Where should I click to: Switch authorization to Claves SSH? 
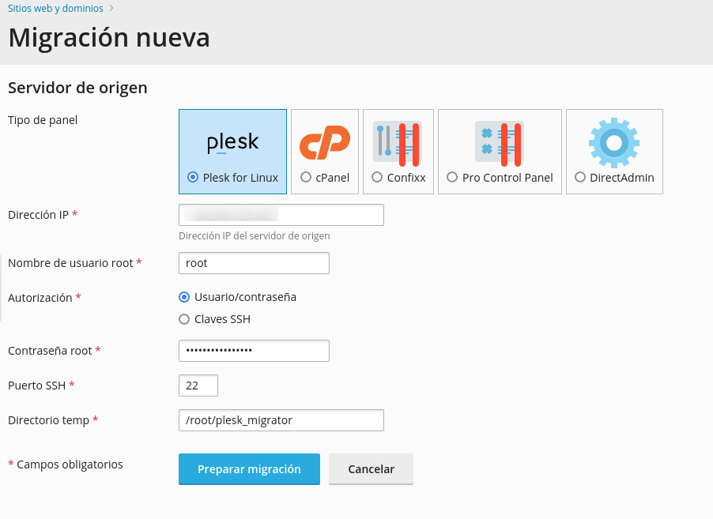[x=184, y=319]
